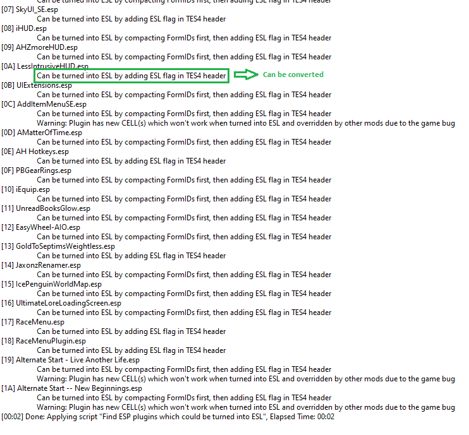Viewport: 469px width, 435px height.
Task: Select the compacting FormIDs message under AHZmoreHUD.esp
Action: point(184,57)
